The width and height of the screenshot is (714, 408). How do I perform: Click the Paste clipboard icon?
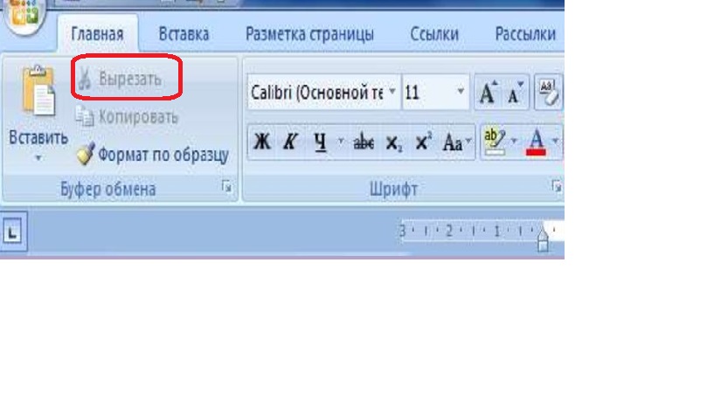click(38, 92)
